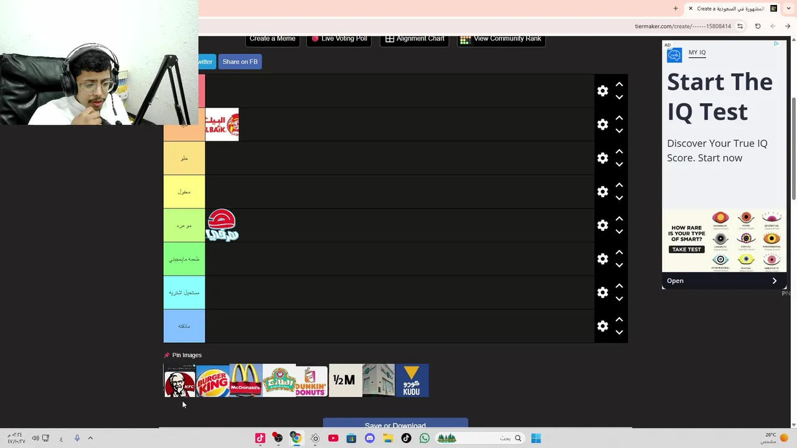
Task: Click the مستحيل اشتريه cyan tier label
Action: click(184, 292)
